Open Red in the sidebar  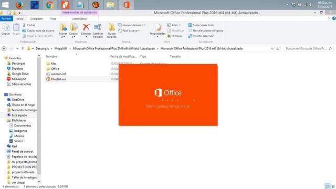coord(14,146)
